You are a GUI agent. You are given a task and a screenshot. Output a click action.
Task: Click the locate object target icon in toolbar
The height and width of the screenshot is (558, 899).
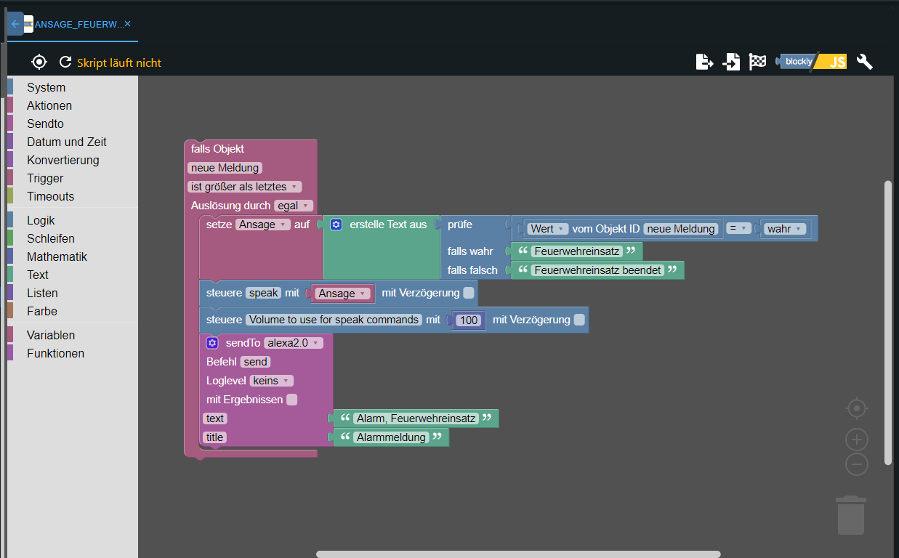click(x=39, y=62)
